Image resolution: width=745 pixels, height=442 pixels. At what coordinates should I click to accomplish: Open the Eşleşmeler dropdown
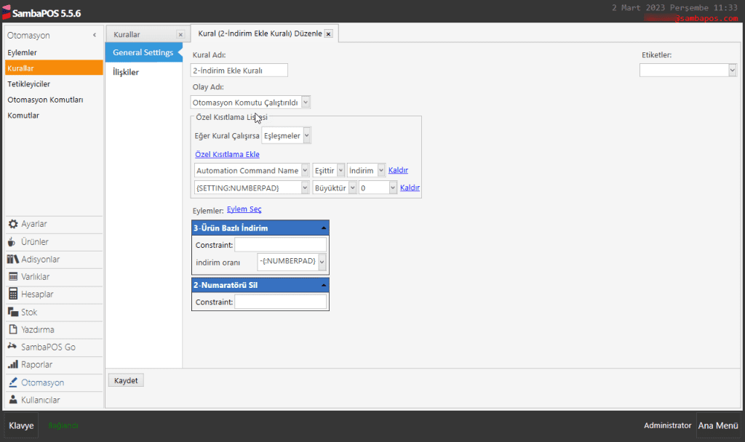coord(307,135)
